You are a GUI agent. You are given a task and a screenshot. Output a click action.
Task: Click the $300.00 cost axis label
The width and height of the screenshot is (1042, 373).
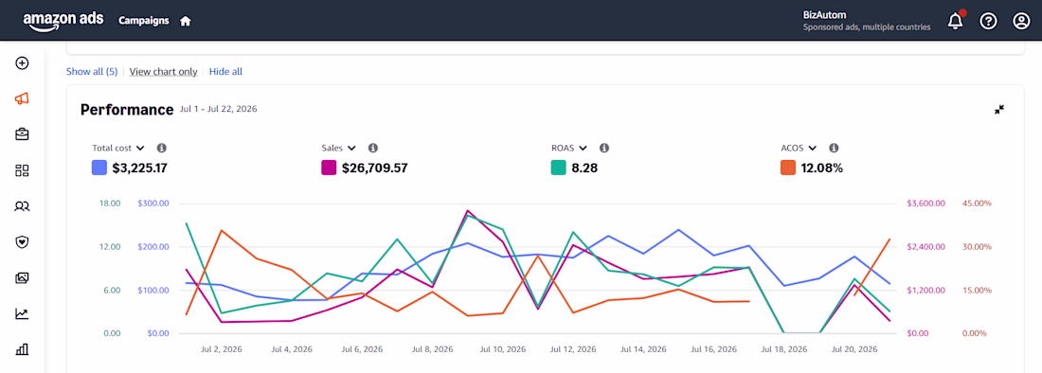coord(153,204)
